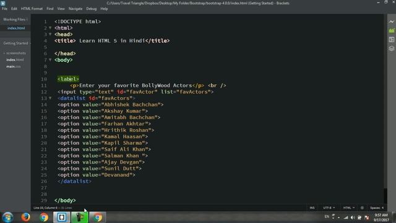This screenshot has width=396, height=223.
Task: Click line number 26 in the gutter
Action: tap(44, 181)
